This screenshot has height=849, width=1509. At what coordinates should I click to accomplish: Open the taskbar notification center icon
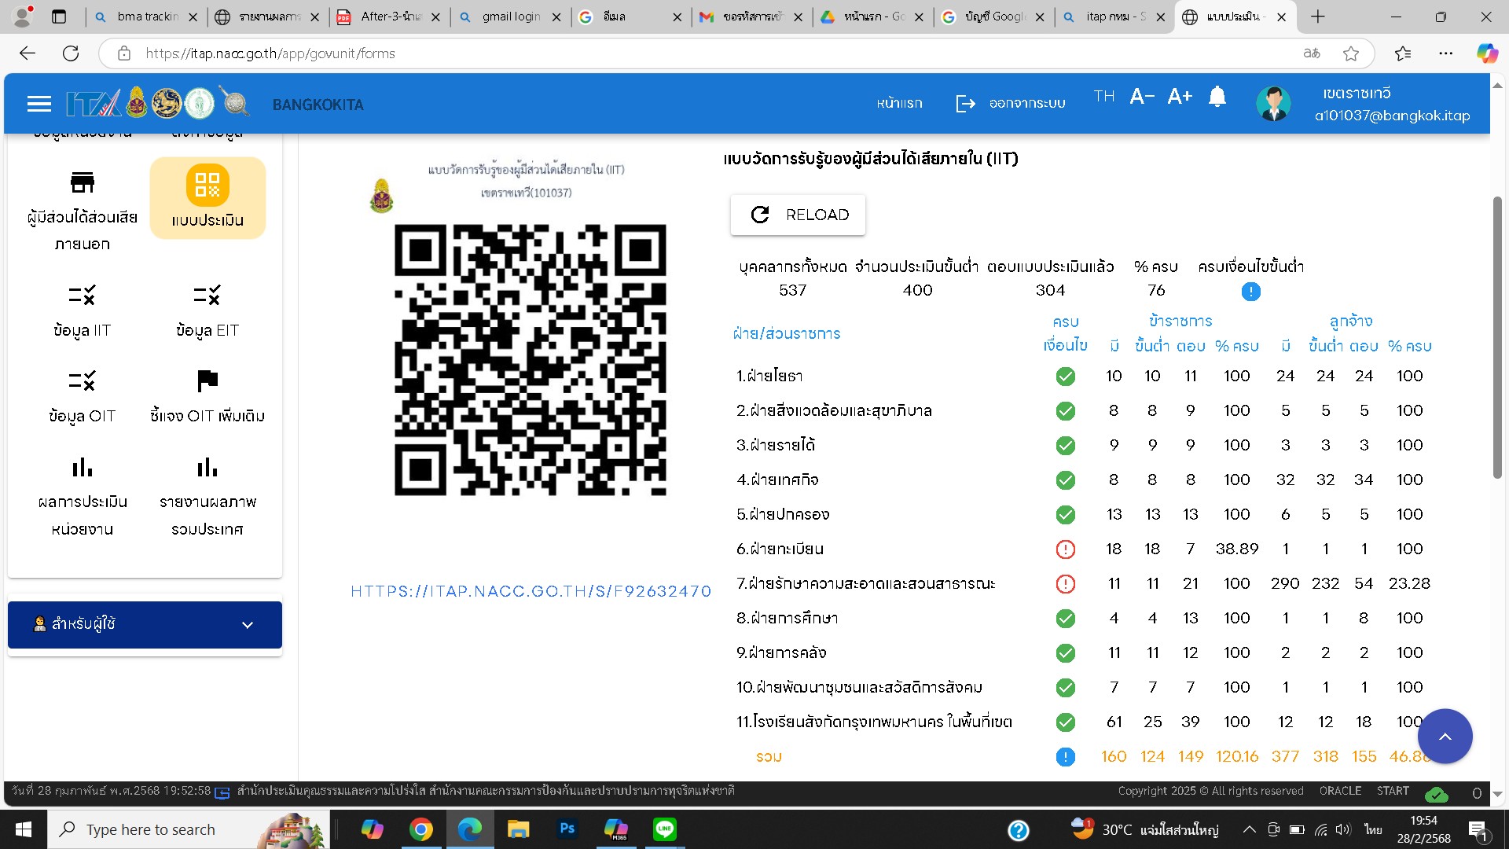[x=1477, y=829]
